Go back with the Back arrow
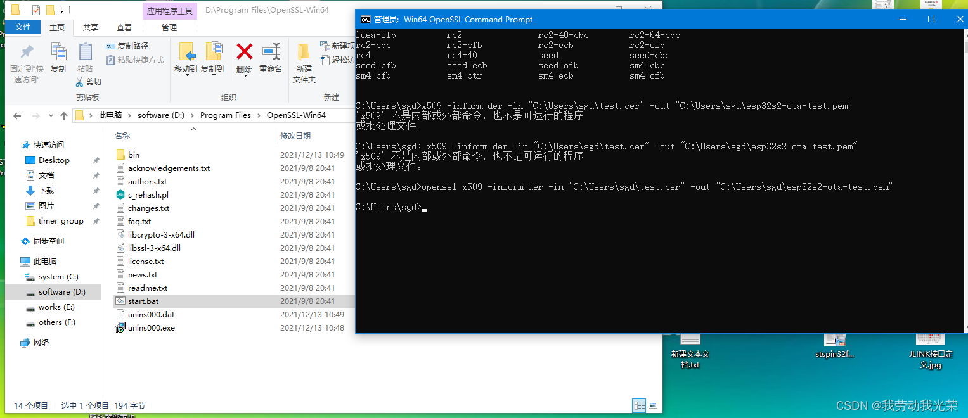The image size is (968, 418). pyautogui.click(x=17, y=116)
